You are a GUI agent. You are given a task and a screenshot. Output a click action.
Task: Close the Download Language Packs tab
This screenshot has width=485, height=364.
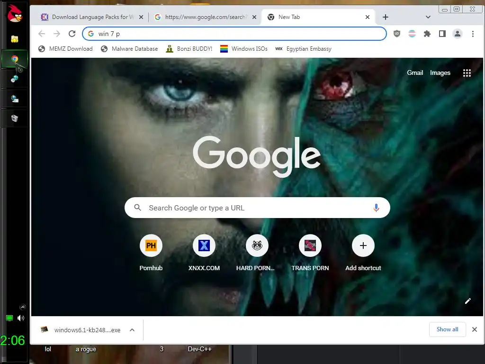pos(141,17)
